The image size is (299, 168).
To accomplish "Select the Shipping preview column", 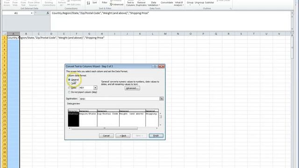I will (152, 119).
